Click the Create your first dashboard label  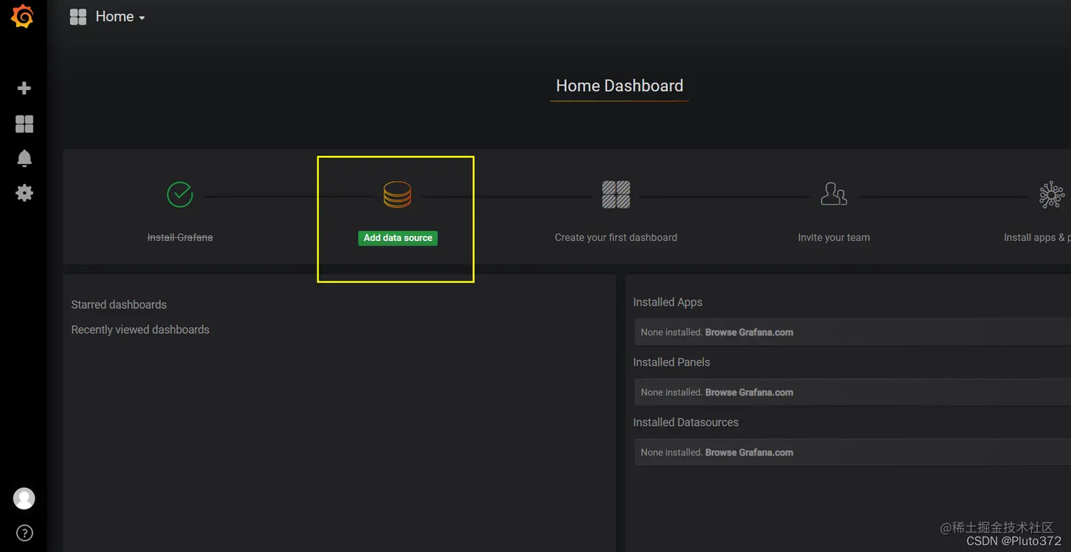[x=616, y=237]
